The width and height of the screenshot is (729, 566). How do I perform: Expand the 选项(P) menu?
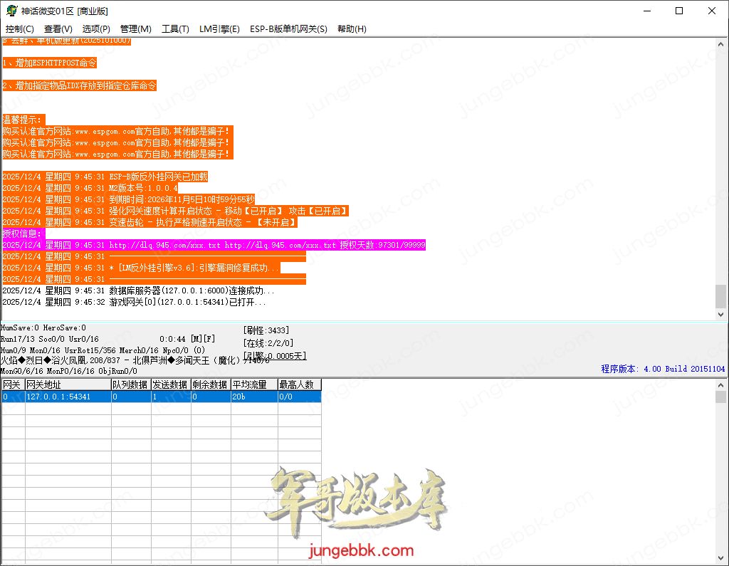coord(96,29)
